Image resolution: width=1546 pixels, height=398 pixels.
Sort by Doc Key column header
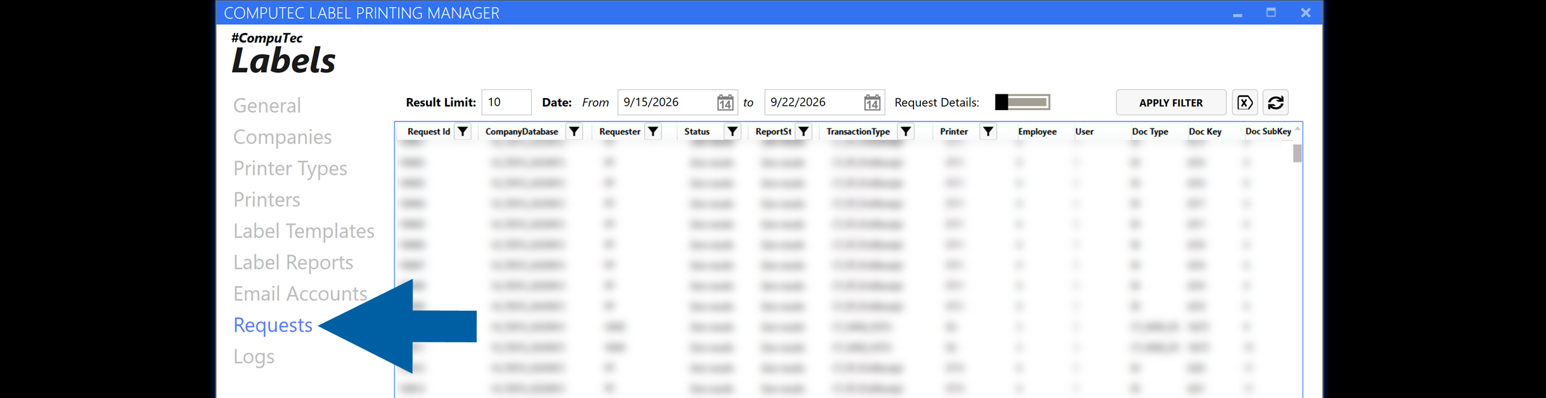[1205, 132]
